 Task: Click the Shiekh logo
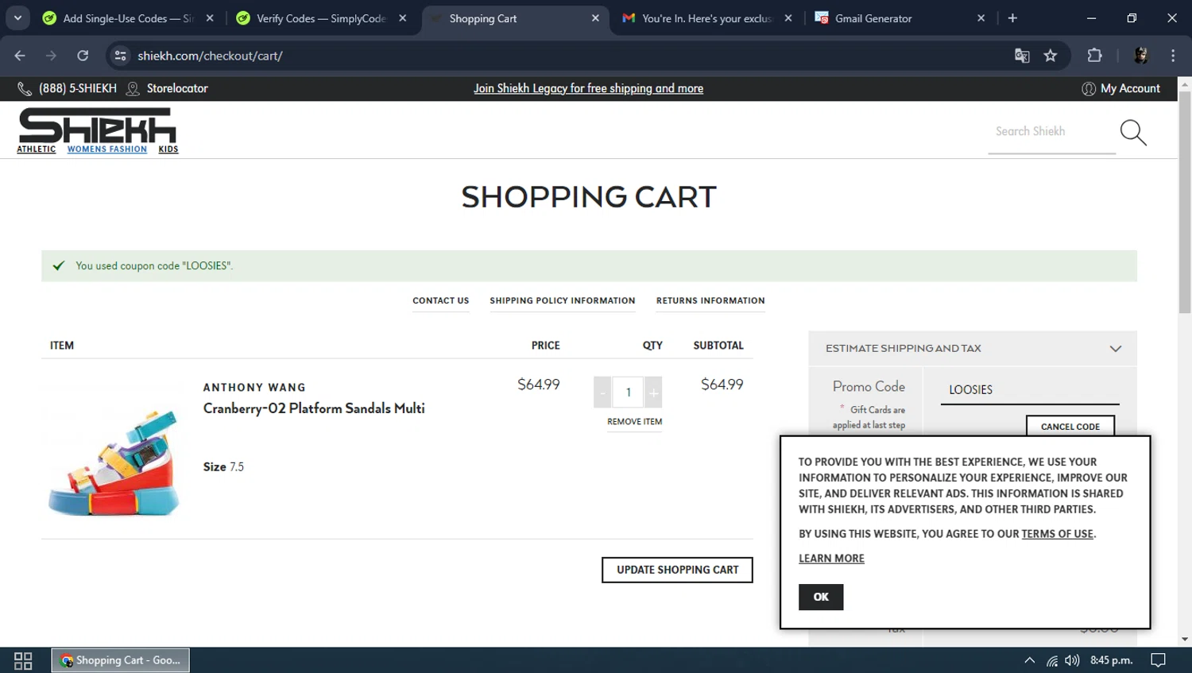click(97, 125)
